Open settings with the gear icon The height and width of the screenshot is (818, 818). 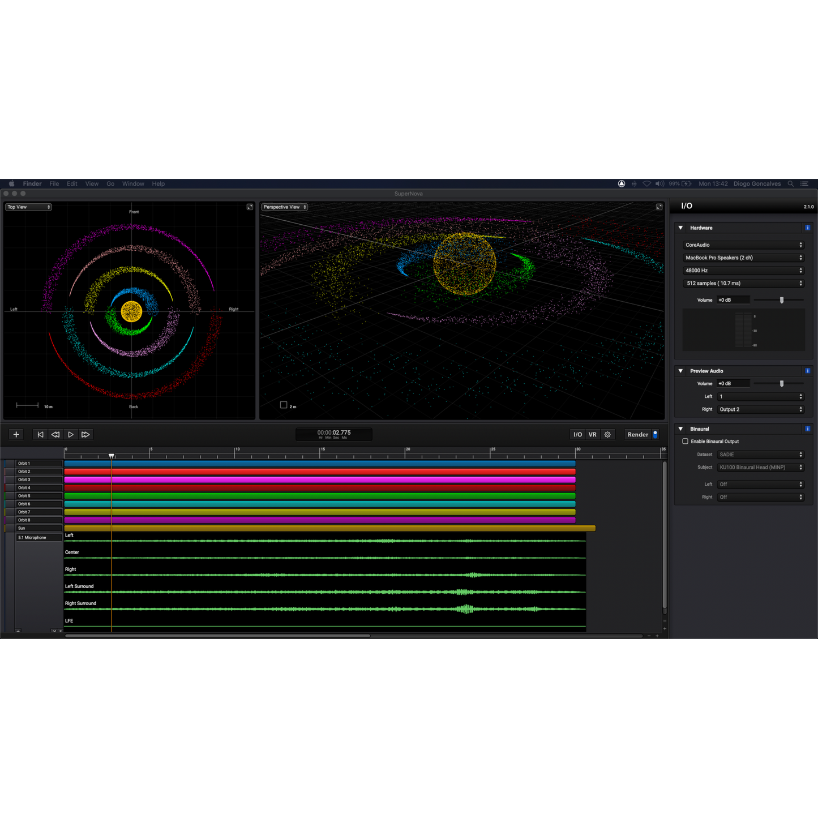click(607, 435)
